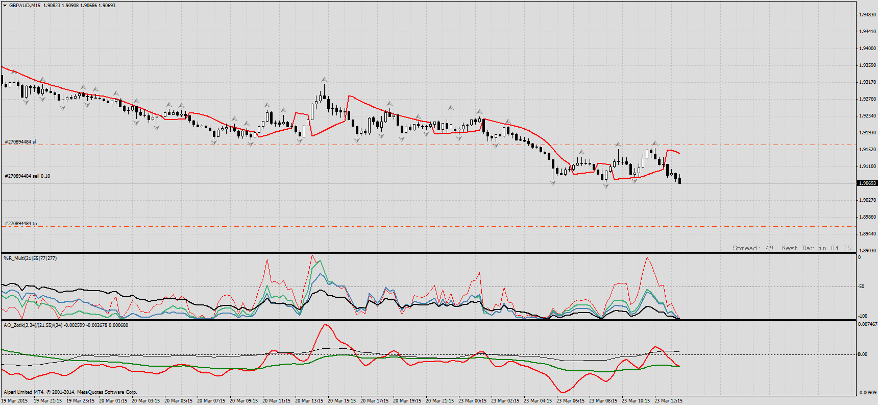Click the '20 Mar 19:15' time label
This screenshot has height=405, width=878.
point(407,401)
